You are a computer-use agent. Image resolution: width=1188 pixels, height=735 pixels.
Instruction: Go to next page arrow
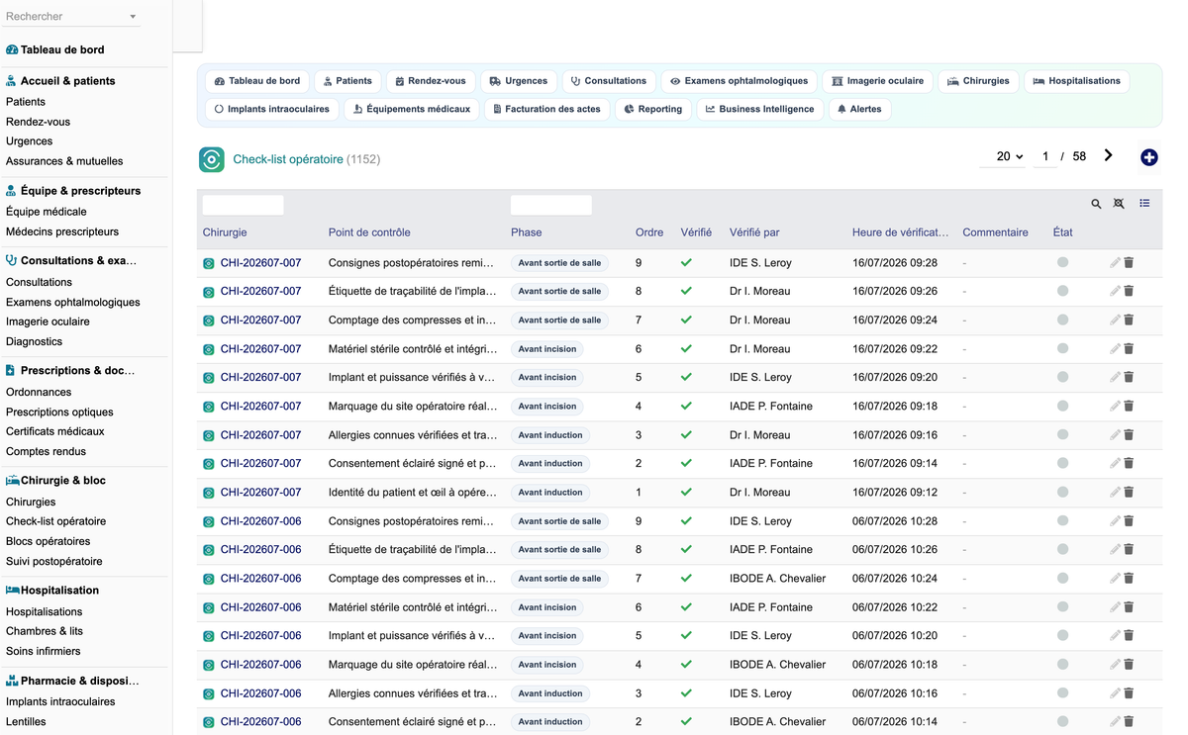1108,155
